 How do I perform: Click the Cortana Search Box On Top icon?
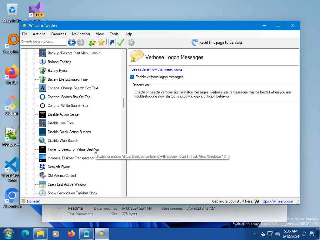click(42, 97)
